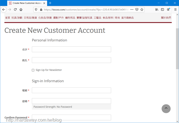Open the 寵物用品 category menu
The width and height of the screenshot is (179, 123).
pos(70,18)
